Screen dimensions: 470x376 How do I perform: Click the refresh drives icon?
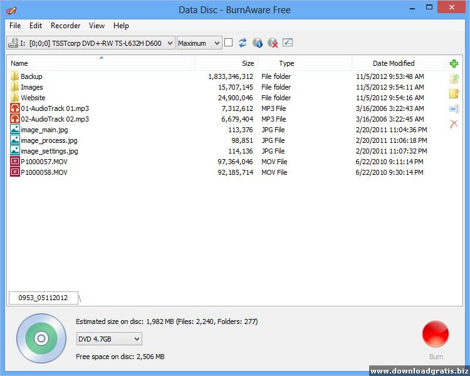click(x=243, y=43)
